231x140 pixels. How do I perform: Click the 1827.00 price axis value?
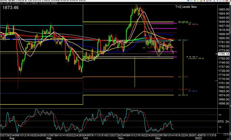click(224, 26)
